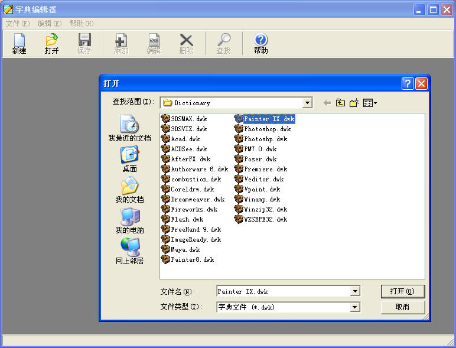Create a new folder icon in dialog
The height and width of the screenshot is (348, 456).
(x=354, y=103)
